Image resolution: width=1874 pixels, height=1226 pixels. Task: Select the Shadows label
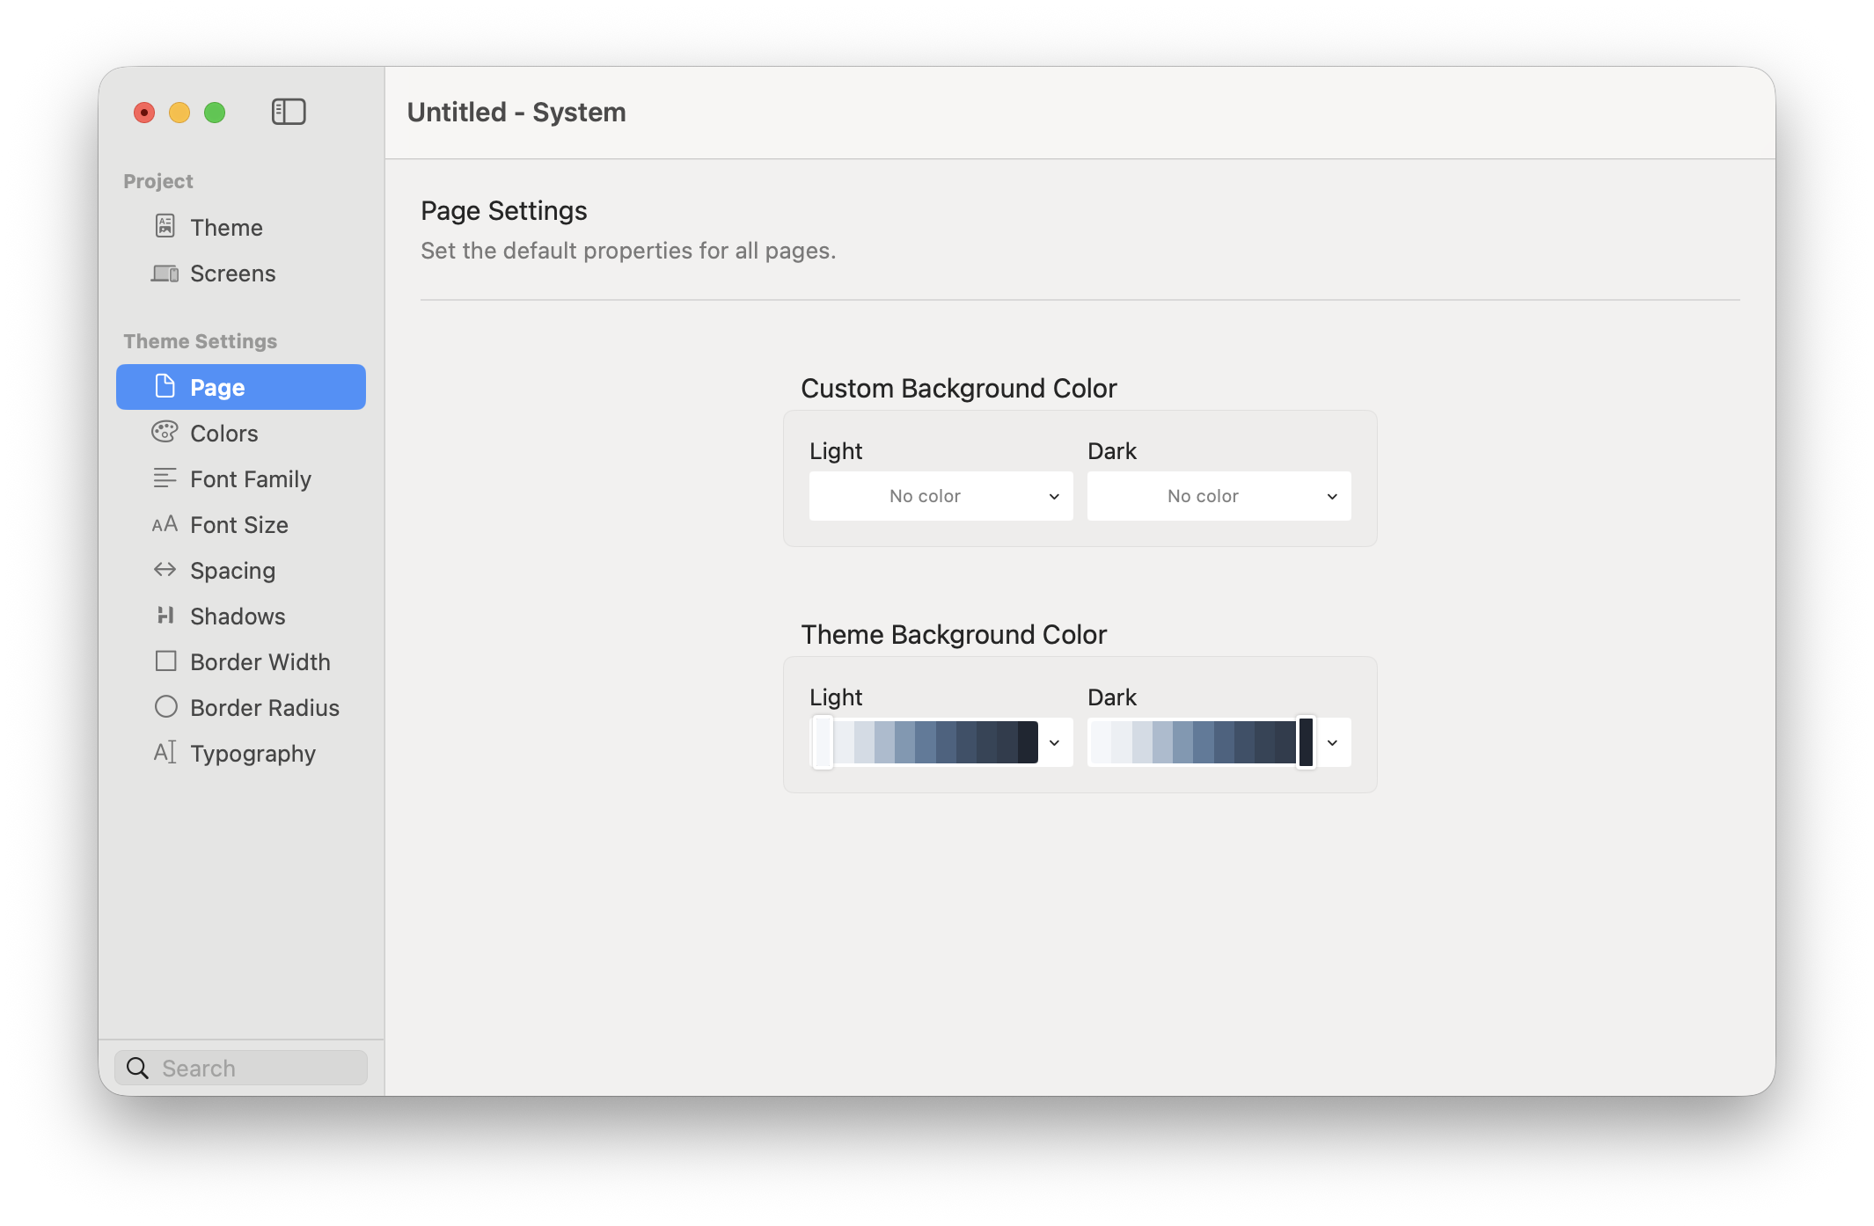pyautogui.click(x=238, y=617)
